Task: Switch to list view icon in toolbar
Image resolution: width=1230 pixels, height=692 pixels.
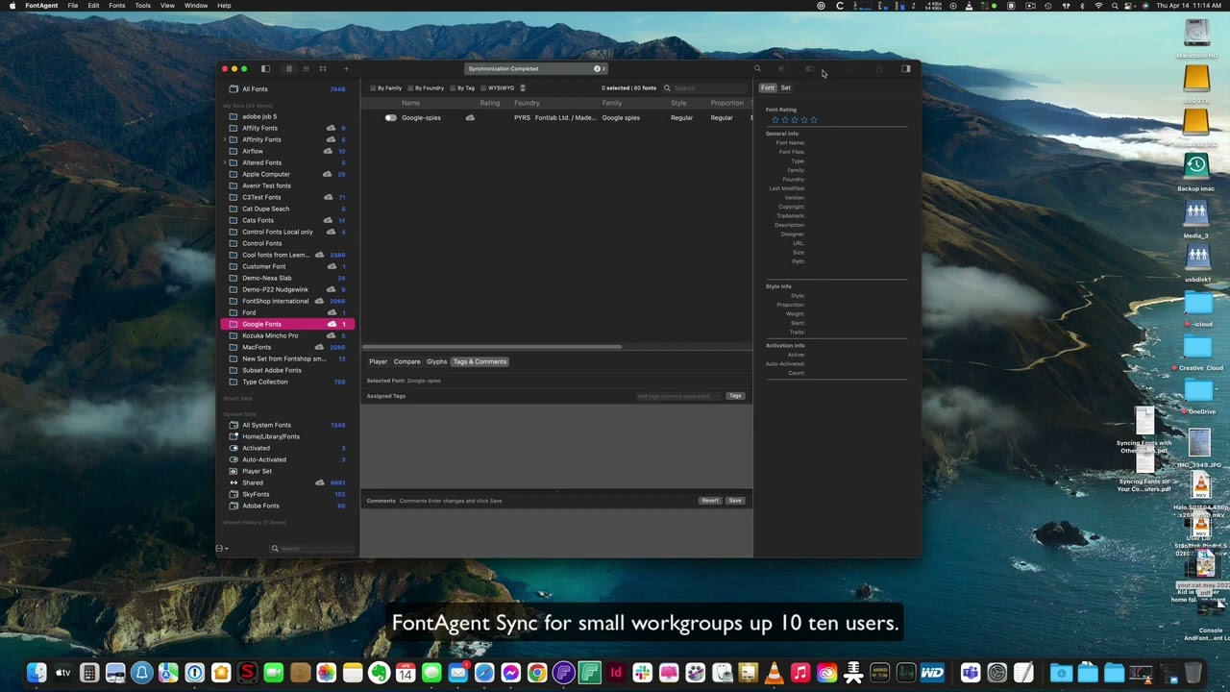Action: click(306, 68)
